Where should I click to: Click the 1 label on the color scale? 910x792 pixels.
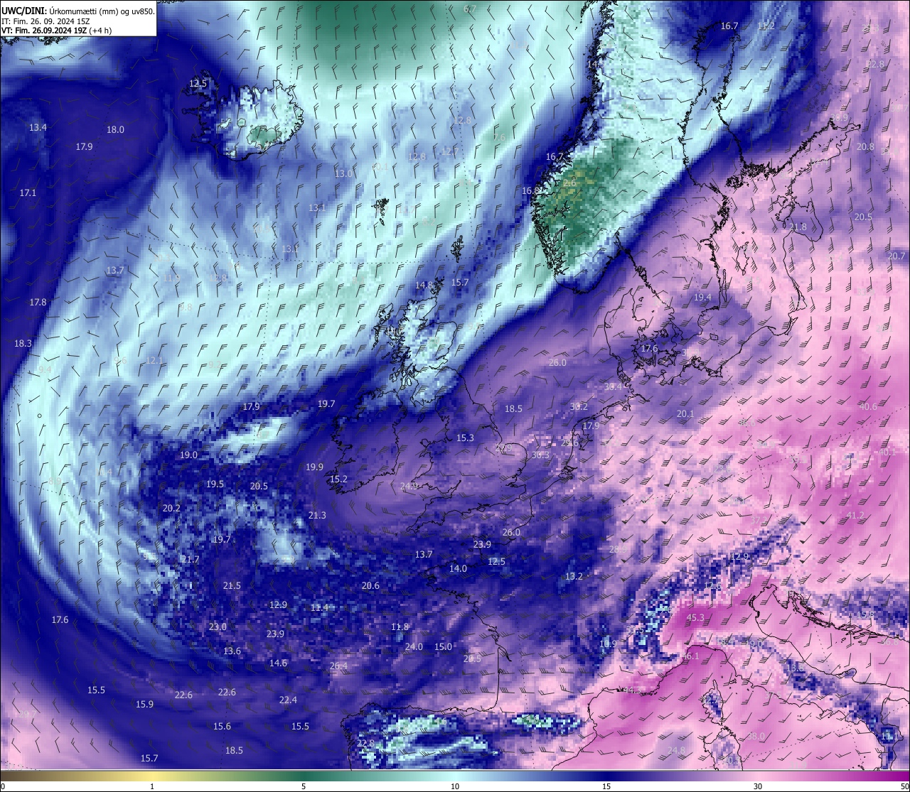[x=152, y=786]
